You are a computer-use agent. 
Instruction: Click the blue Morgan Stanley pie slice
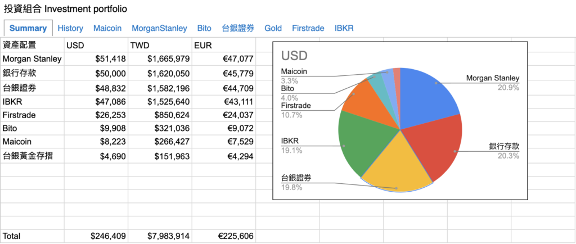click(427, 96)
